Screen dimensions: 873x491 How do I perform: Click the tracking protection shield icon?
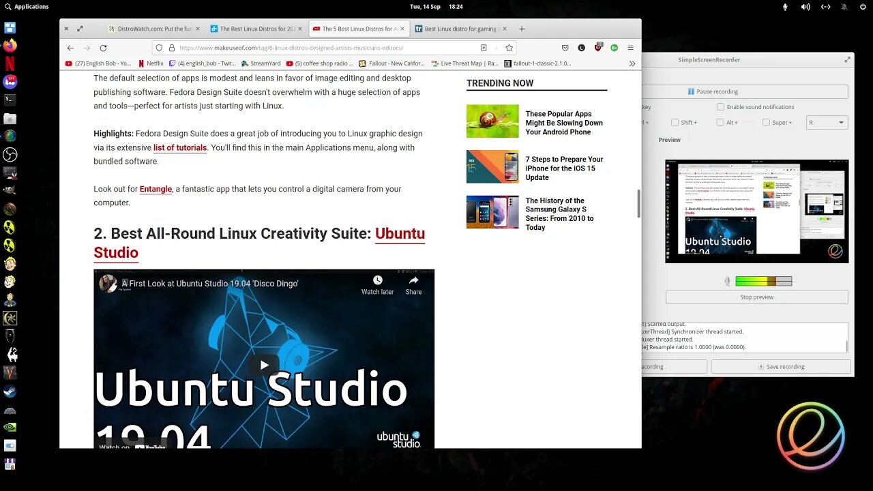[x=159, y=48]
